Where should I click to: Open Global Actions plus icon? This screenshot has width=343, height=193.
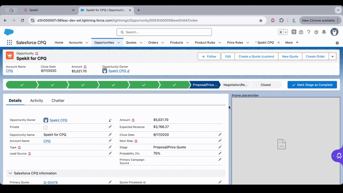[294, 32]
